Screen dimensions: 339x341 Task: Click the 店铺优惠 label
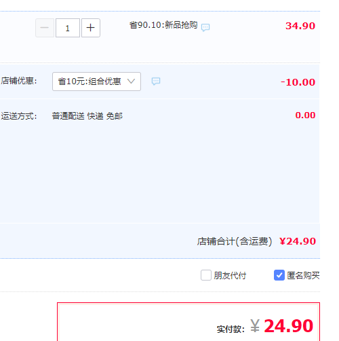tap(19, 81)
